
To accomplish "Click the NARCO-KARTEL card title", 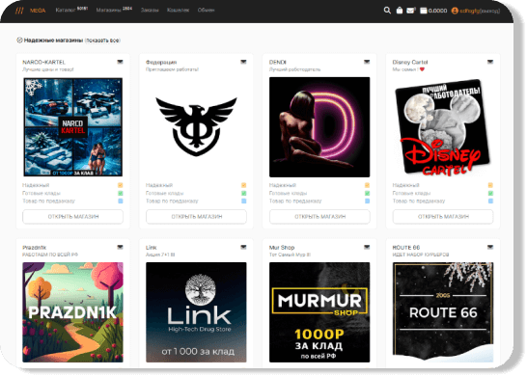I will coord(43,62).
